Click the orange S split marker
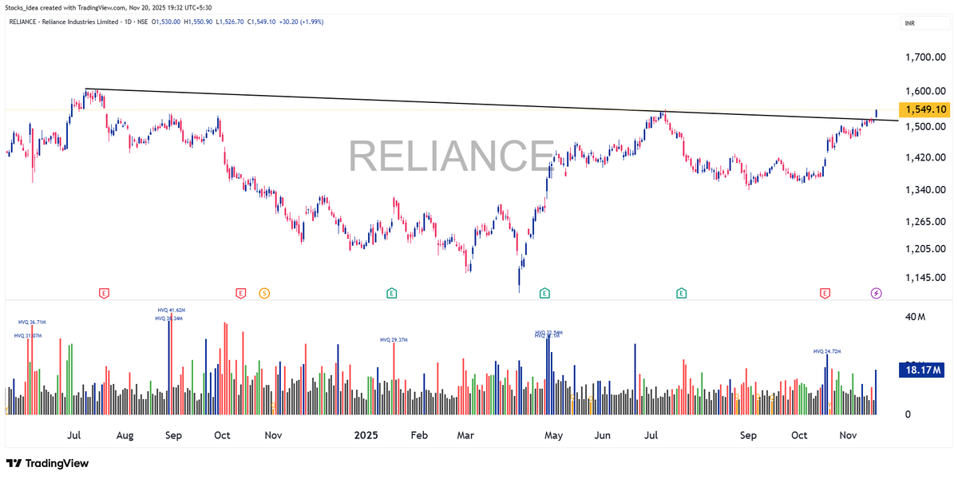This screenshot has height=479, width=958. coord(264,294)
